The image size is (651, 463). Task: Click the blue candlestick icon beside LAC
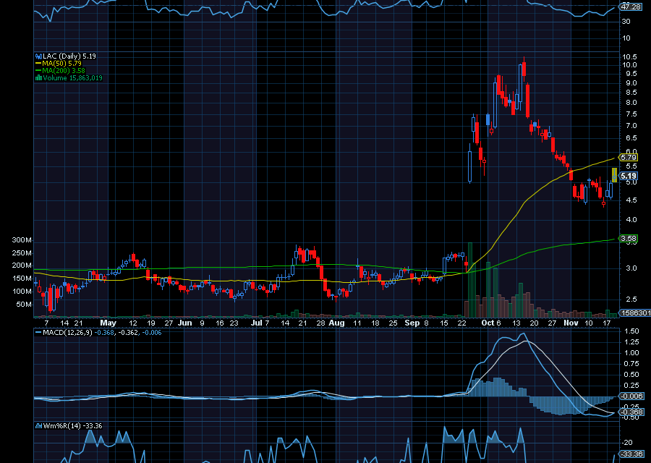(x=39, y=55)
